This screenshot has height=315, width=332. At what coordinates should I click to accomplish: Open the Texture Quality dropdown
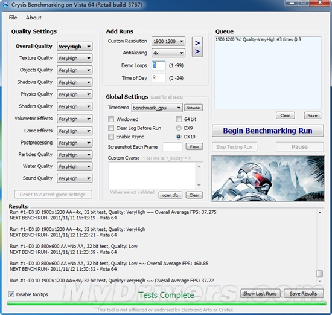tap(74, 58)
